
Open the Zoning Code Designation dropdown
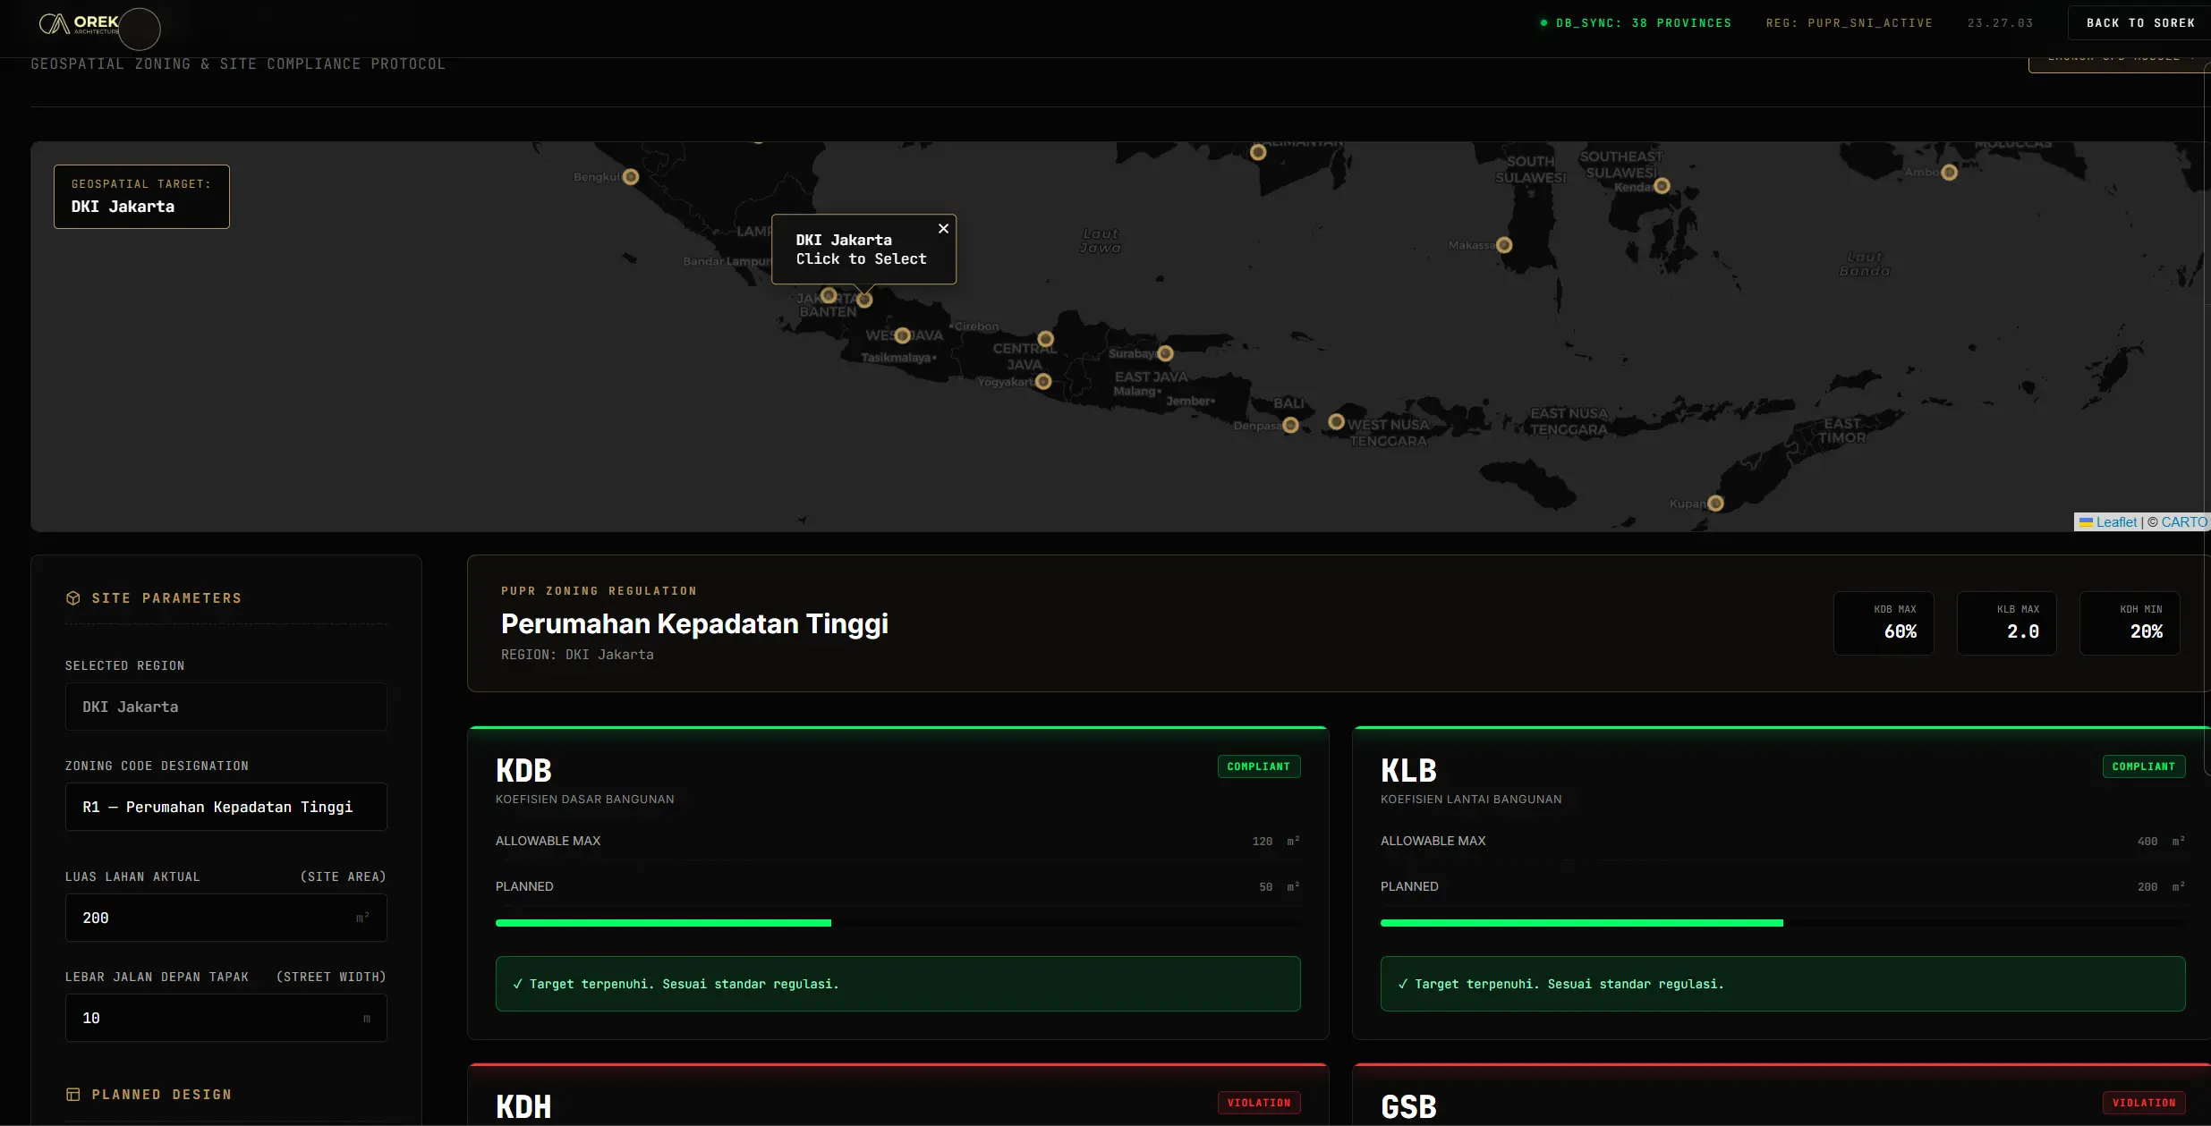(x=225, y=807)
